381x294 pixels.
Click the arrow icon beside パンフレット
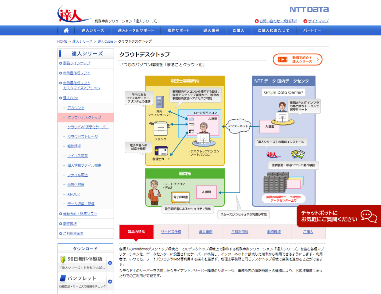point(110,282)
